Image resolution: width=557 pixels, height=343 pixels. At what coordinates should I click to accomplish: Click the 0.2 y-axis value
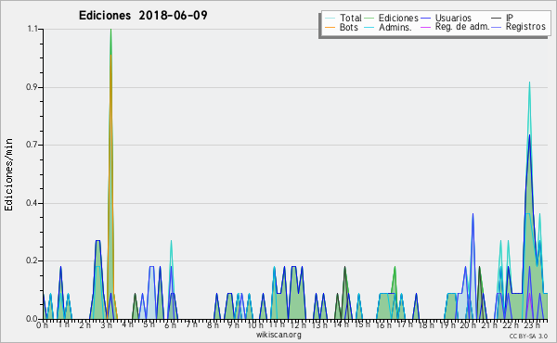tap(32, 260)
